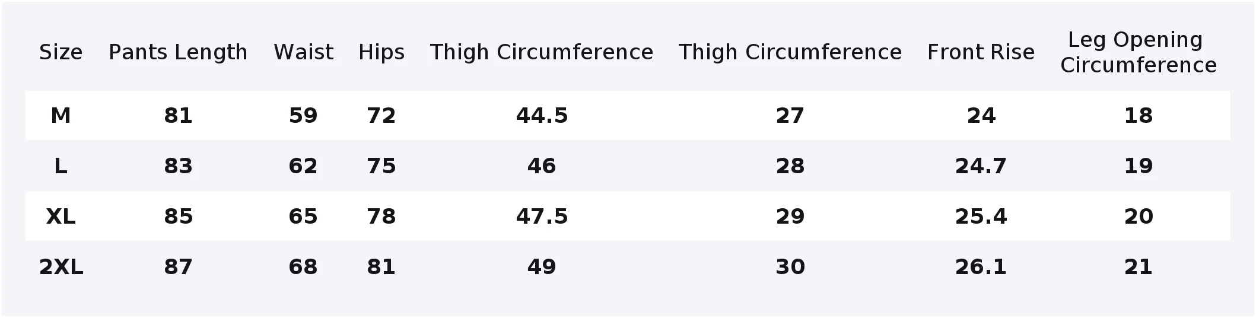The image size is (1256, 318).
Task: Click the Pants Length column header
Action: point(178,53)
